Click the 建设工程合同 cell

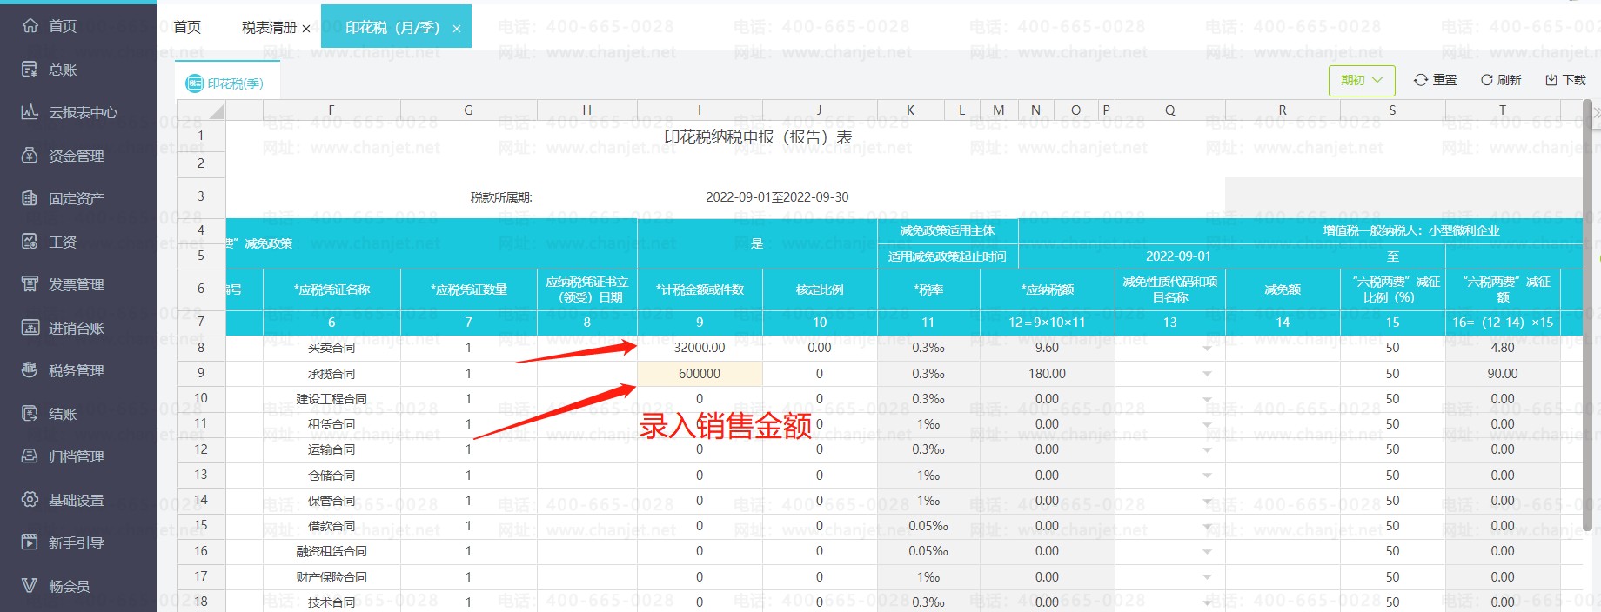click(332, 399)
